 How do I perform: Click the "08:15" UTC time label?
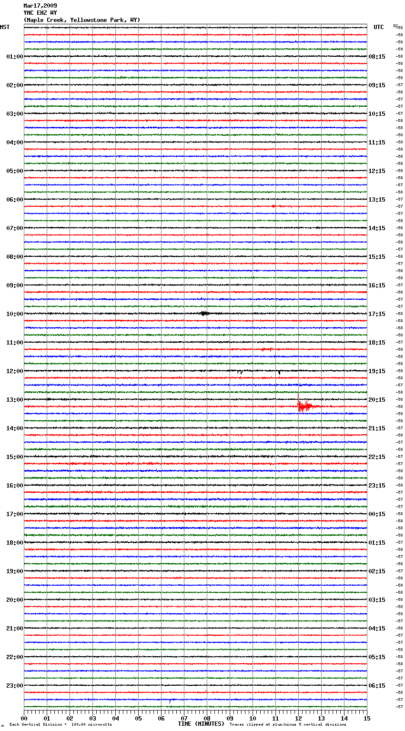377,57
